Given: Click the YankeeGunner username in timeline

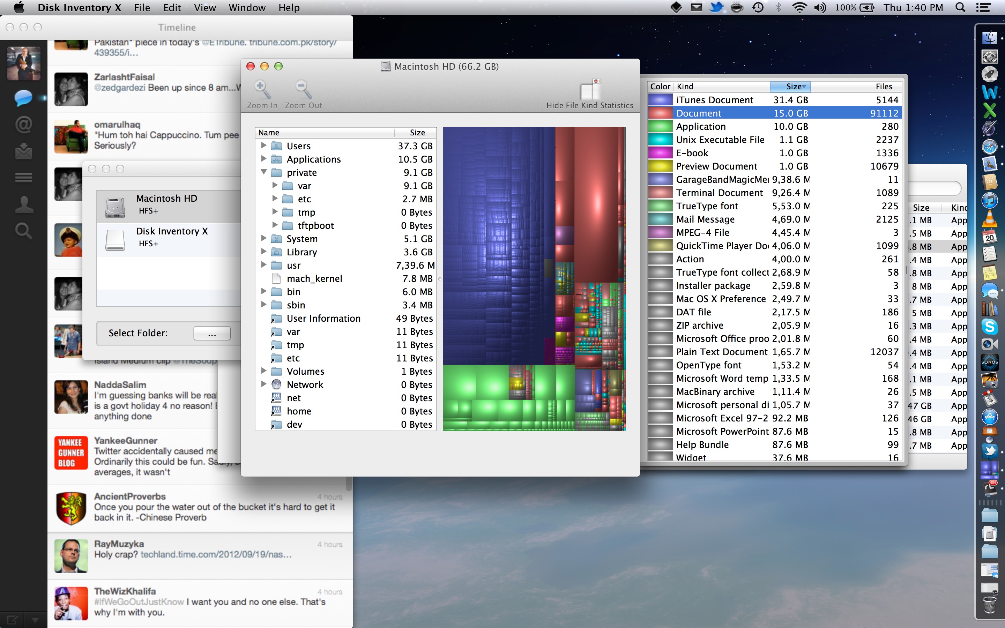Looking at the screenshot, I should (x=125, y=440).
